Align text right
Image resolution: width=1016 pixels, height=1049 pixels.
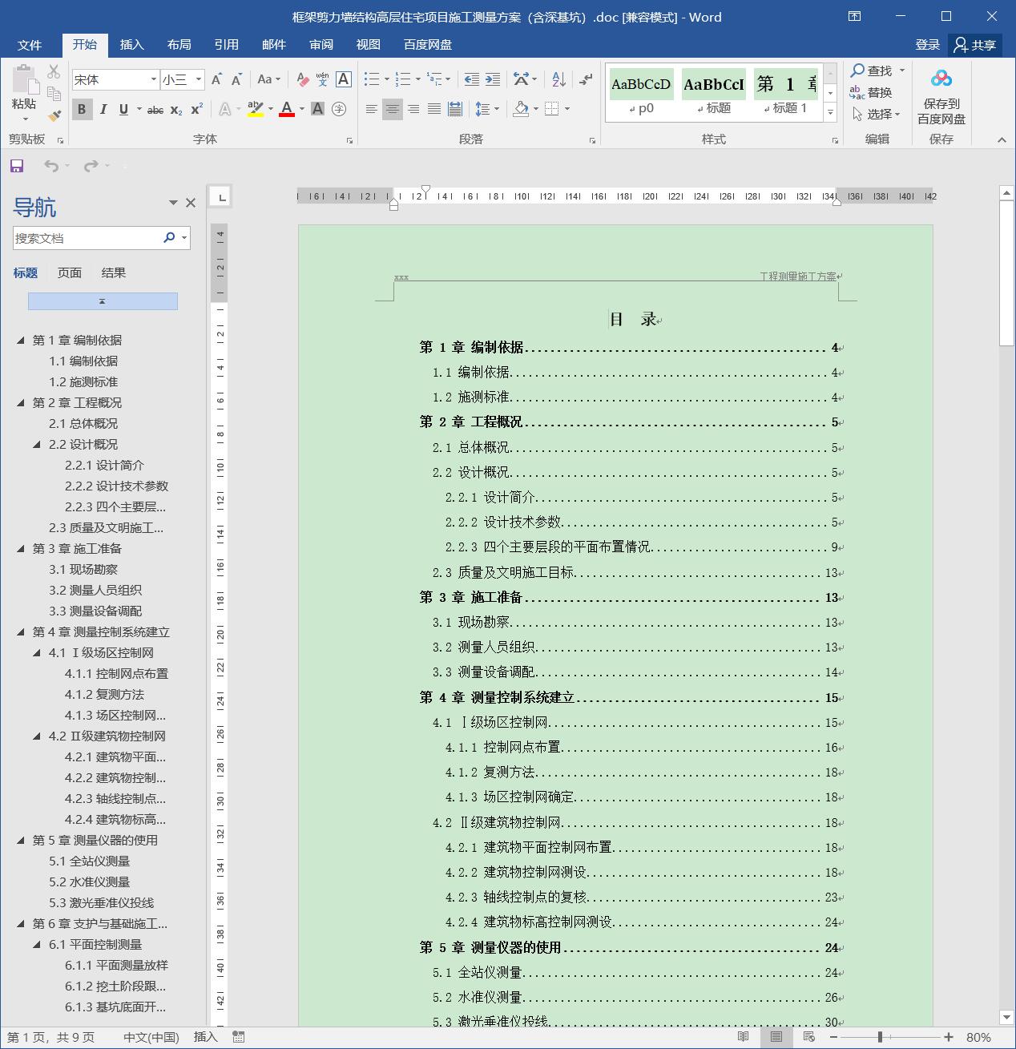click(x=413, y=109)
